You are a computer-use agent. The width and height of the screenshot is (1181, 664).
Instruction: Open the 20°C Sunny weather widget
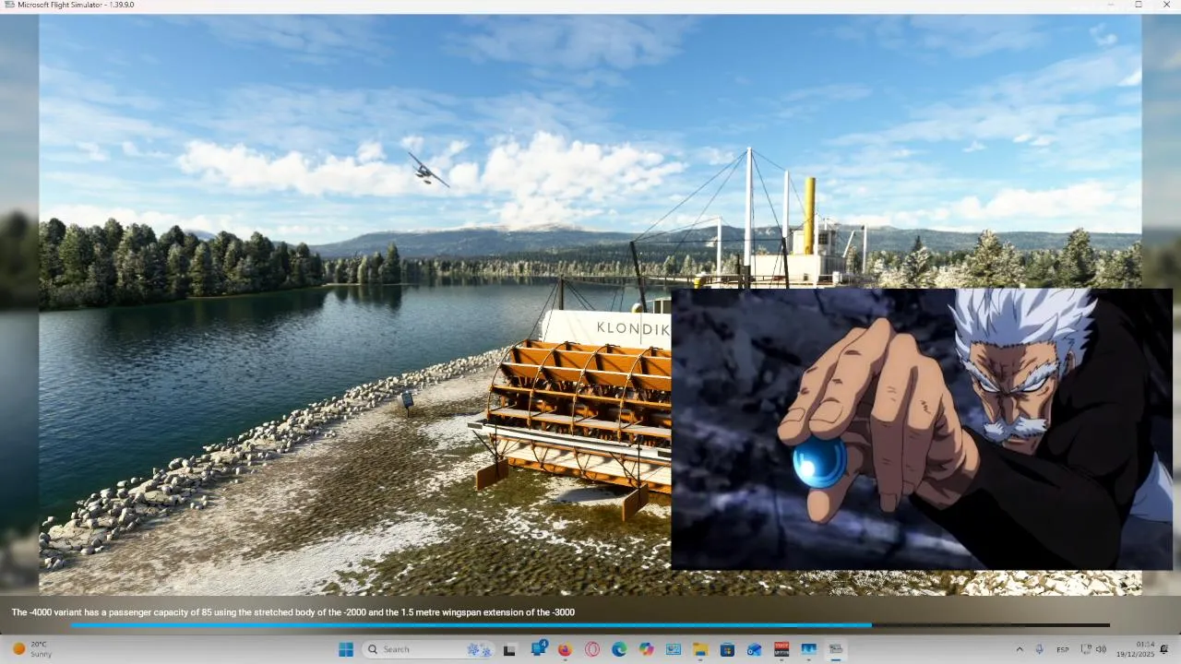(x=31, y=649)
